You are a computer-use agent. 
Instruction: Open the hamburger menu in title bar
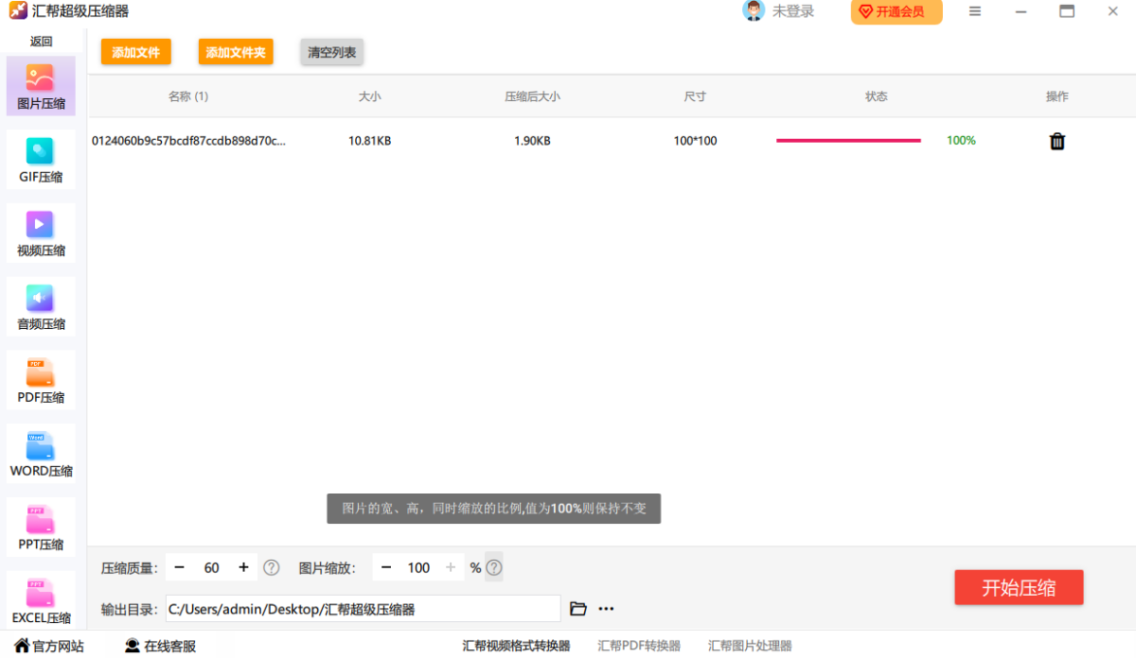click(x=975, y=11)
